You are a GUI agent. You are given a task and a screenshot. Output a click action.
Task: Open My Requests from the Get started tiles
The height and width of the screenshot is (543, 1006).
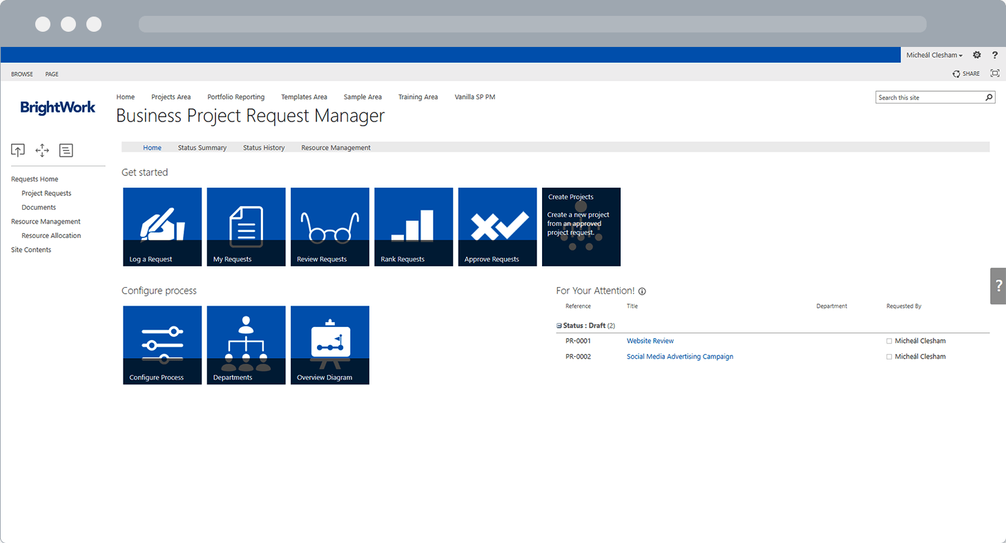pos(246,226)
